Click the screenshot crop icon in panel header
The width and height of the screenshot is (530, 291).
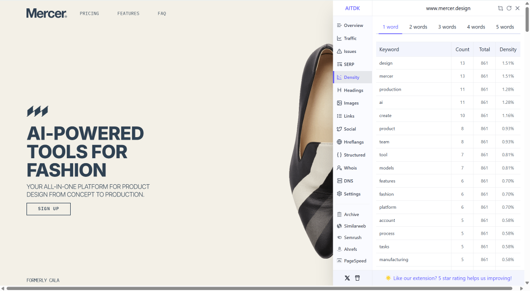tap(500, 8)
